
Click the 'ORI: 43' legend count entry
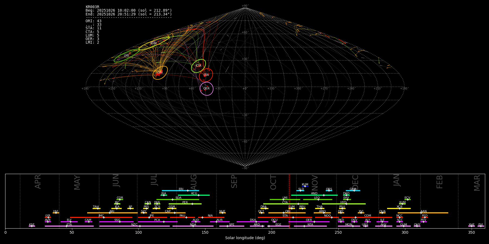[x=93, y=21]
